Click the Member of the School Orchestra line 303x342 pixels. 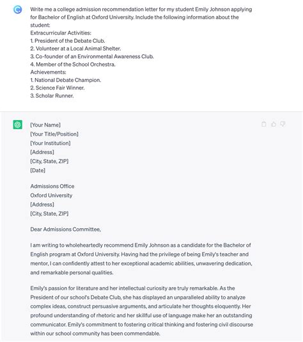click(73, 65)
